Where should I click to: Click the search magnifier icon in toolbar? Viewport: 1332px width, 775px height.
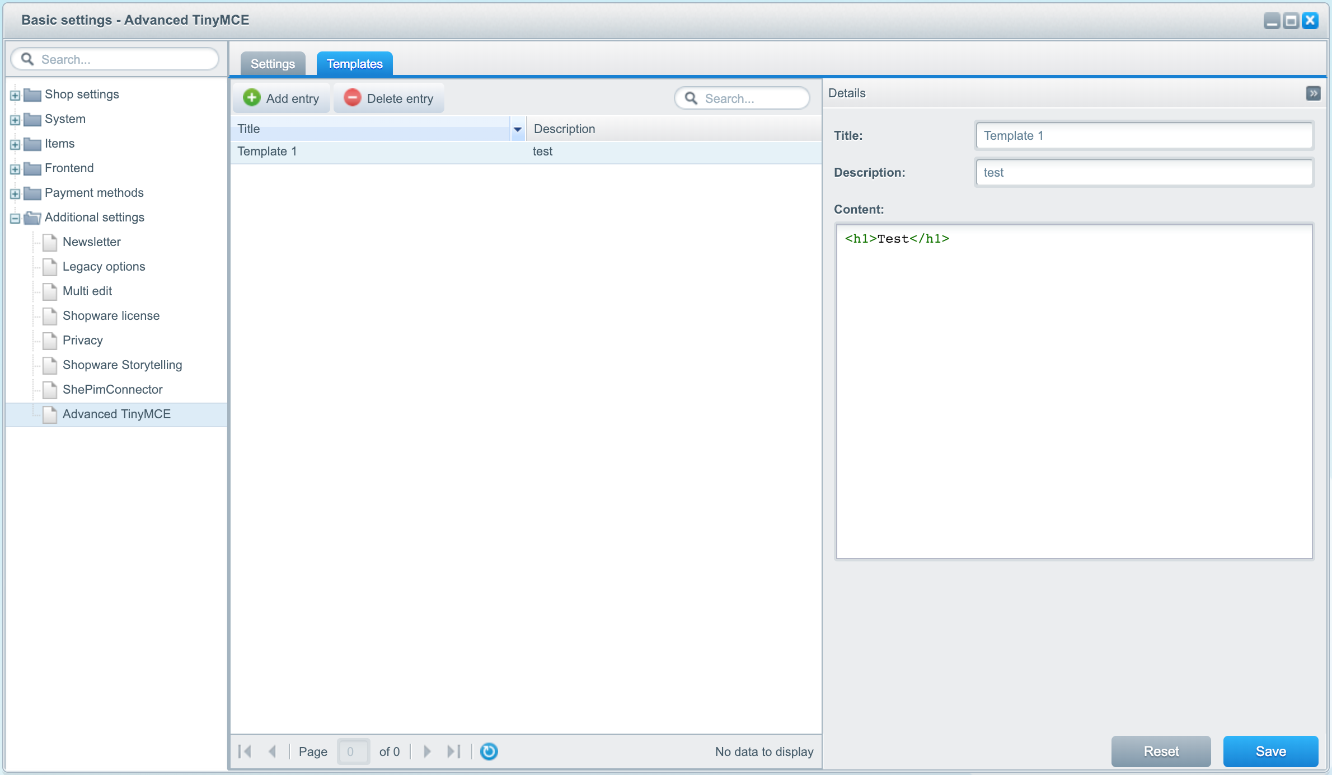(x=692, y=98)
